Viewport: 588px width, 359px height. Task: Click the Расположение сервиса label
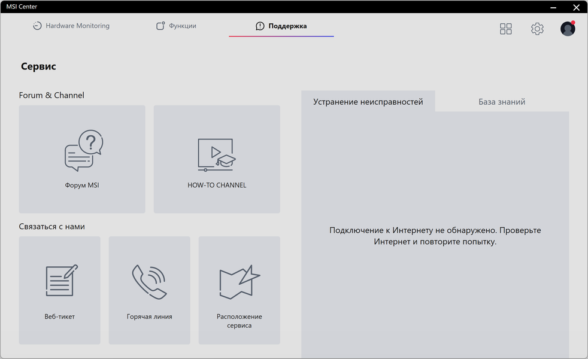click(x=240, y=321)
